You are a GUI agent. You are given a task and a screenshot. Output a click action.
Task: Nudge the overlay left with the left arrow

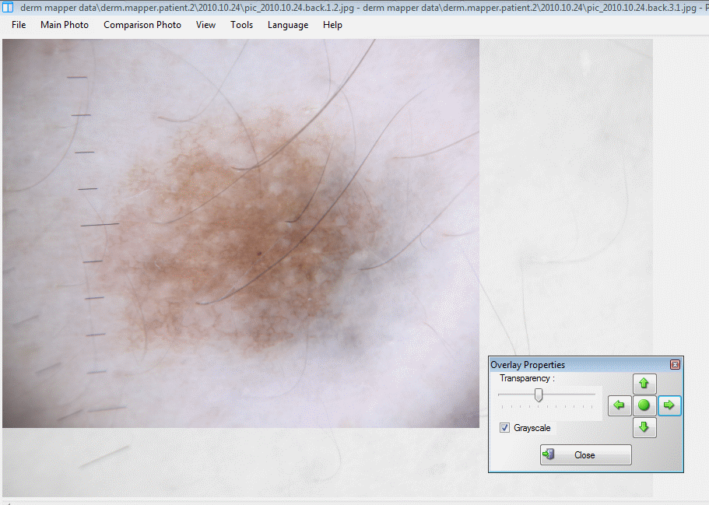[619, 405]
